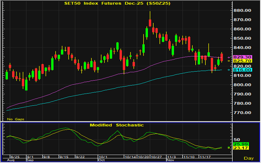Click the 9/15 date marker on time axis
This screenshot has width=261, height=163.
tap(63, 156)
